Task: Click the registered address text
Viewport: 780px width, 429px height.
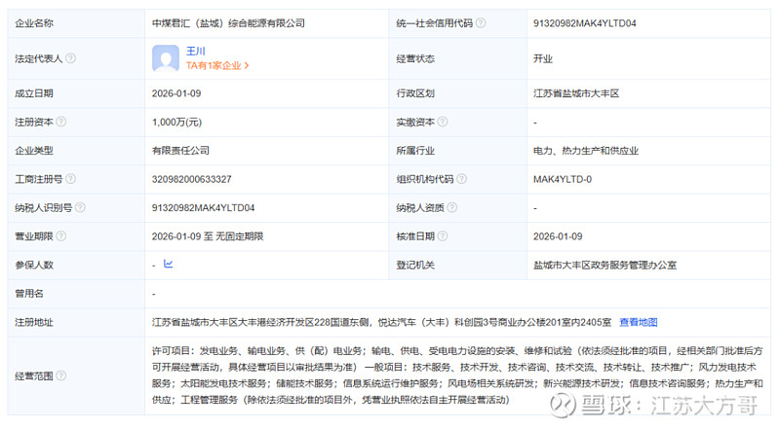Action: coord(381,322)
